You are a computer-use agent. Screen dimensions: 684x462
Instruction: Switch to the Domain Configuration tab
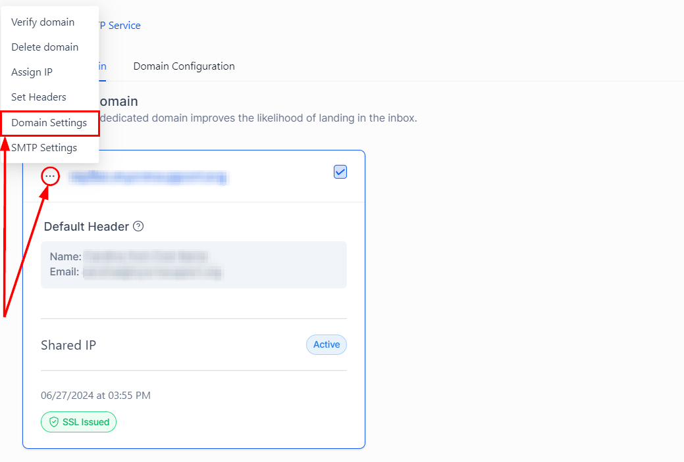pos(184,66)
